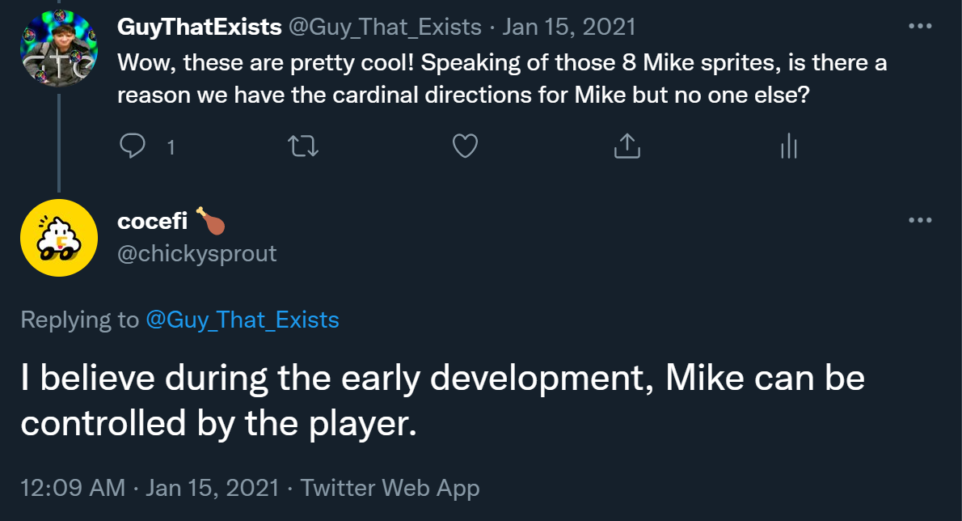The width and height of the screenshot is (962, 521).
Task: Click cocefi's reply text about early development
Action: coord(441,400)
